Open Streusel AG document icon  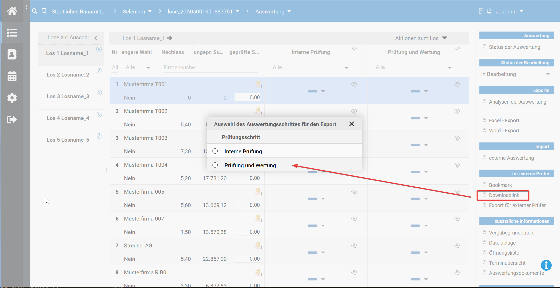click(258, 245)
